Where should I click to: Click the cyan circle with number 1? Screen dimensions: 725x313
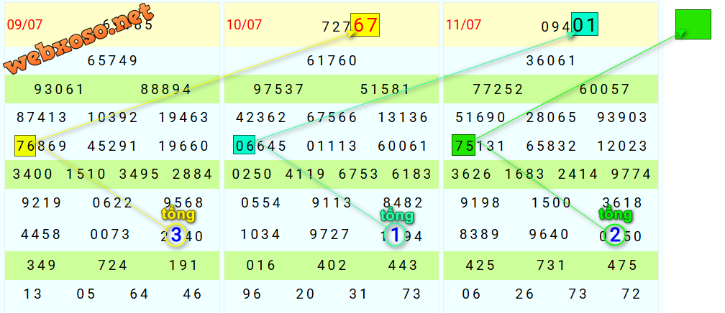pyautogui.click(x=395, y=235)
